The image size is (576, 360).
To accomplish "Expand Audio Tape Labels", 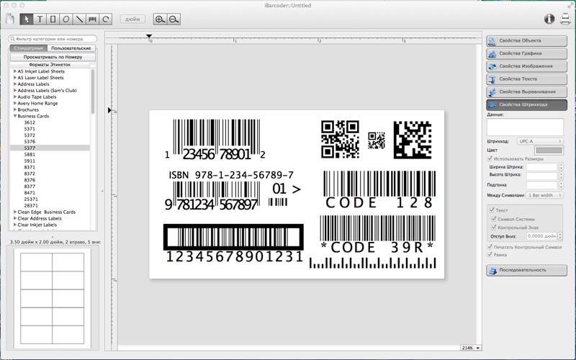I will coord(15,96).
